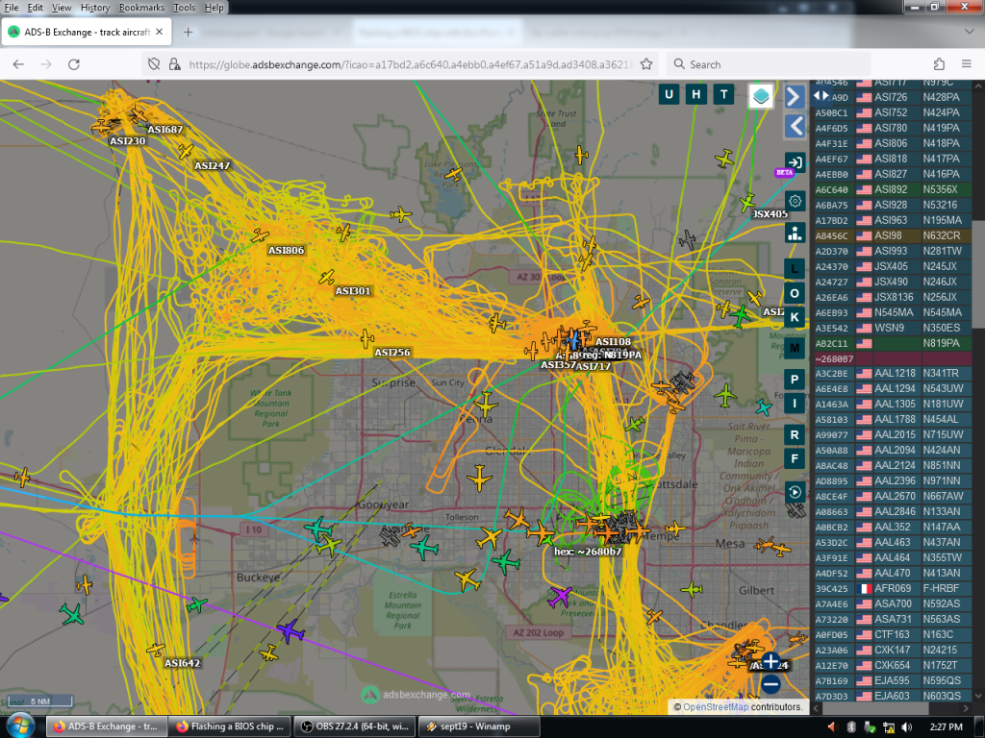This screenshot has height=738, width=985.
Task: Bookmark this page with star icon
Action: [645, 64]
